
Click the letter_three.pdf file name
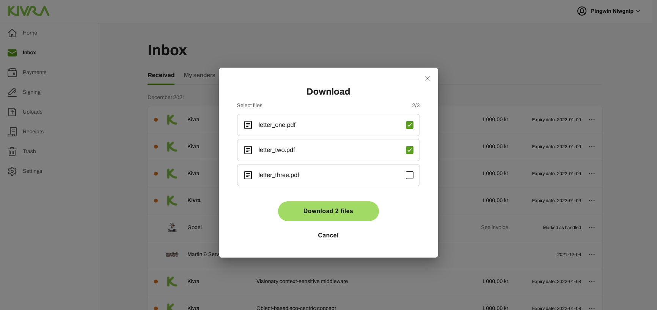pos(279,175)
